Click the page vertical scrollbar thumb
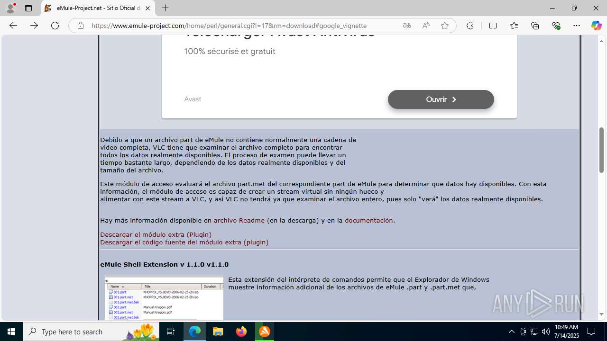The height and width of the screenshot is (341, 607). pos(602,150)
